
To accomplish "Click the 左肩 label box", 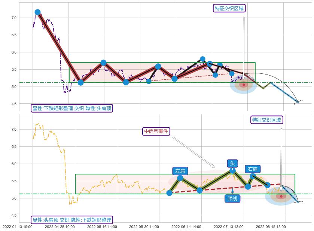I will coord(180,171).
